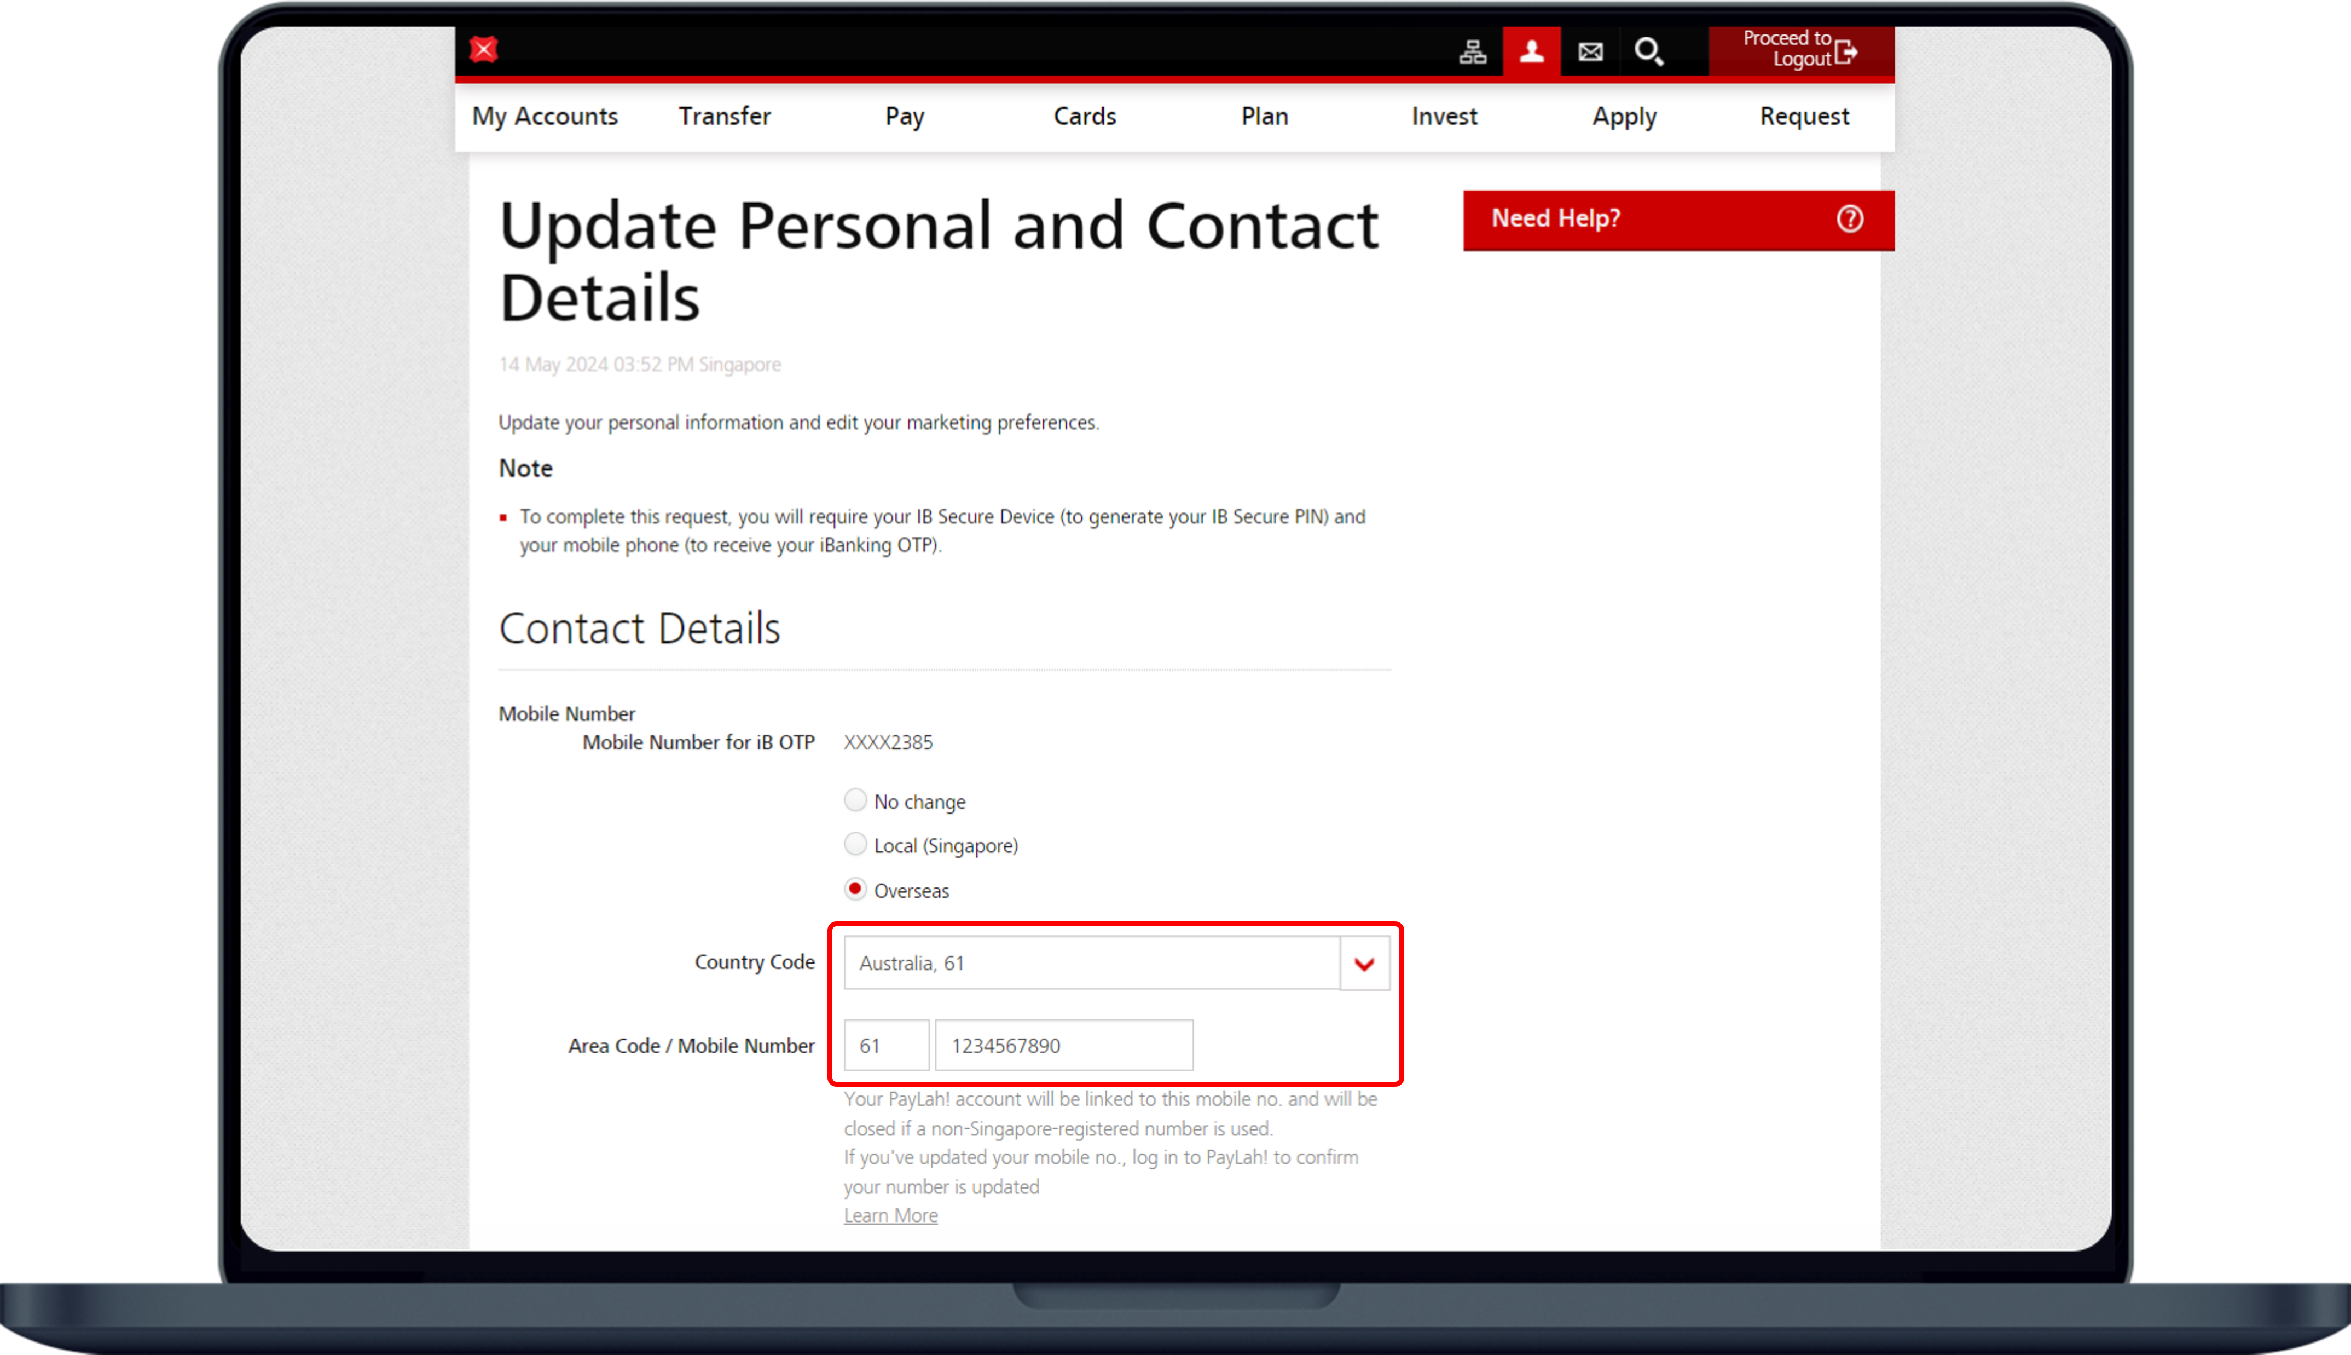Screen dimensions: 2351x1355
Task: Click the Need Help question mark icon
Action: pyautogui.click(x=1850, y=218)
